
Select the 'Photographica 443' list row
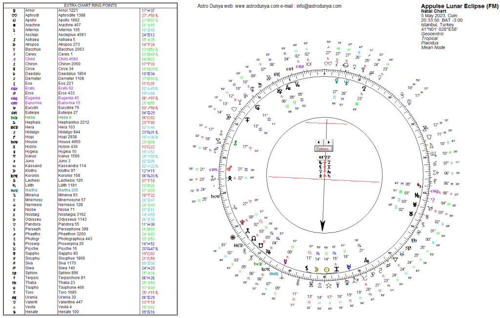click(90, 238)
